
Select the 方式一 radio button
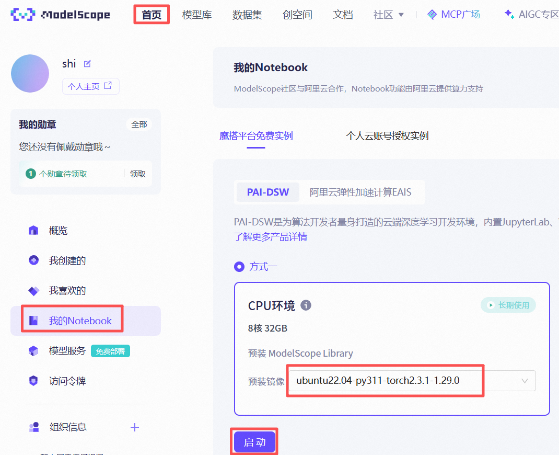[x=239, y=267]
